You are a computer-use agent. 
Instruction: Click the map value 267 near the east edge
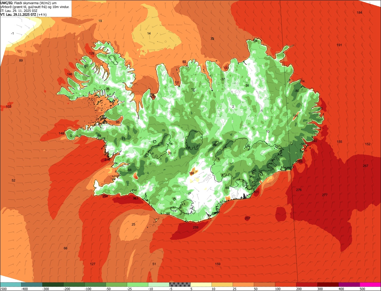(366, 166)
